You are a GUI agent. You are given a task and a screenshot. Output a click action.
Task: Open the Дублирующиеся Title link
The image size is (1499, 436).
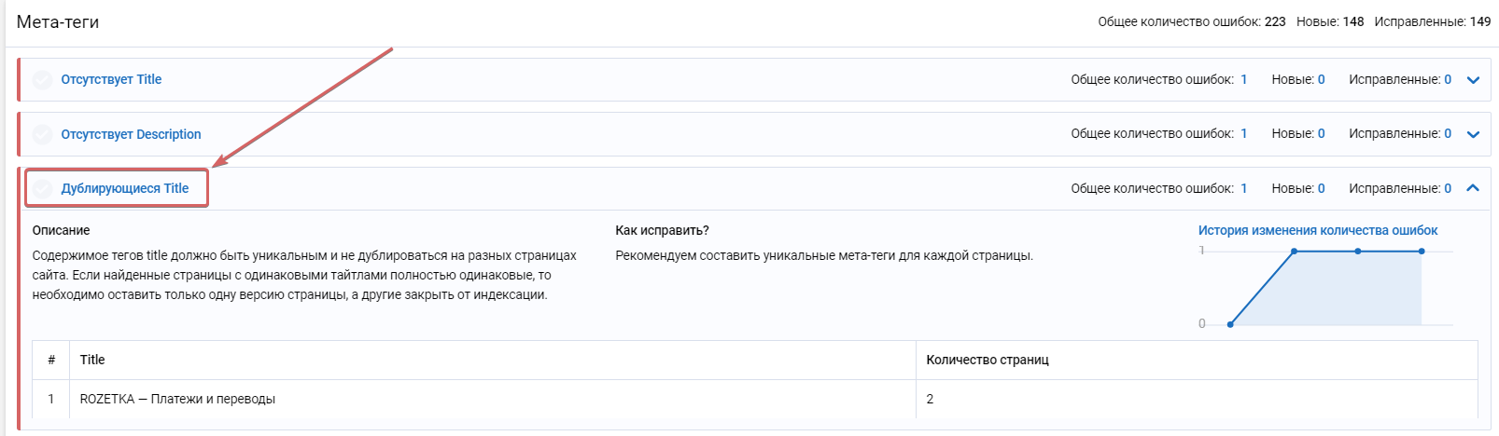coord(125,188)
